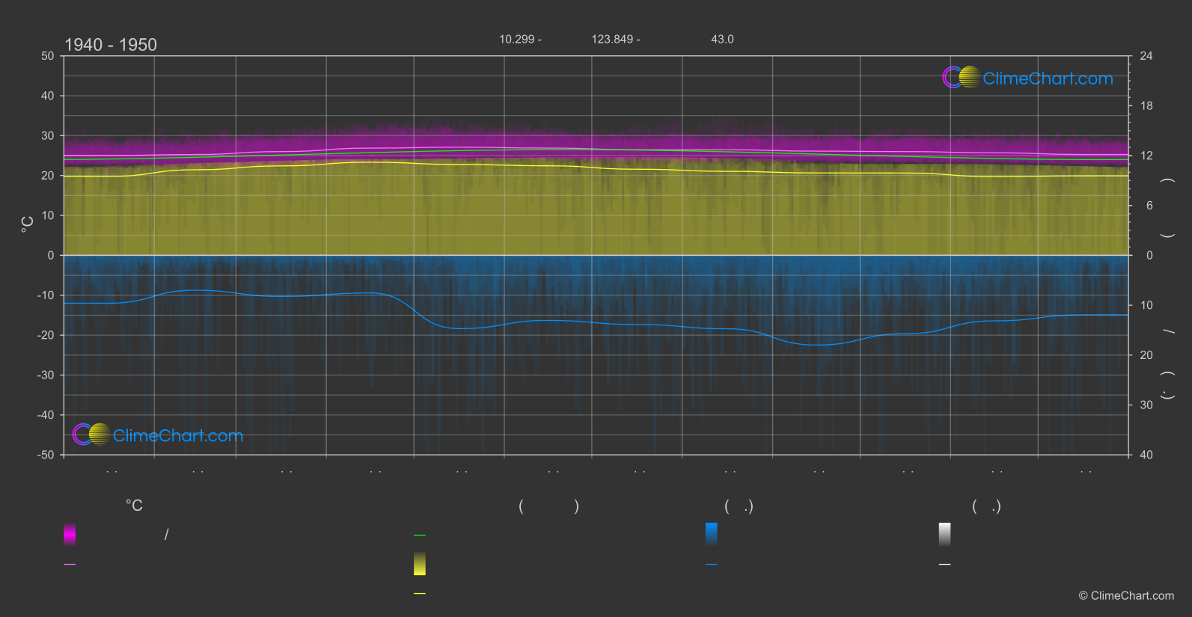This screenshot has height=617, width=1192.
Task: Click the 43.0 value in chart header
Action: [722, 39]
